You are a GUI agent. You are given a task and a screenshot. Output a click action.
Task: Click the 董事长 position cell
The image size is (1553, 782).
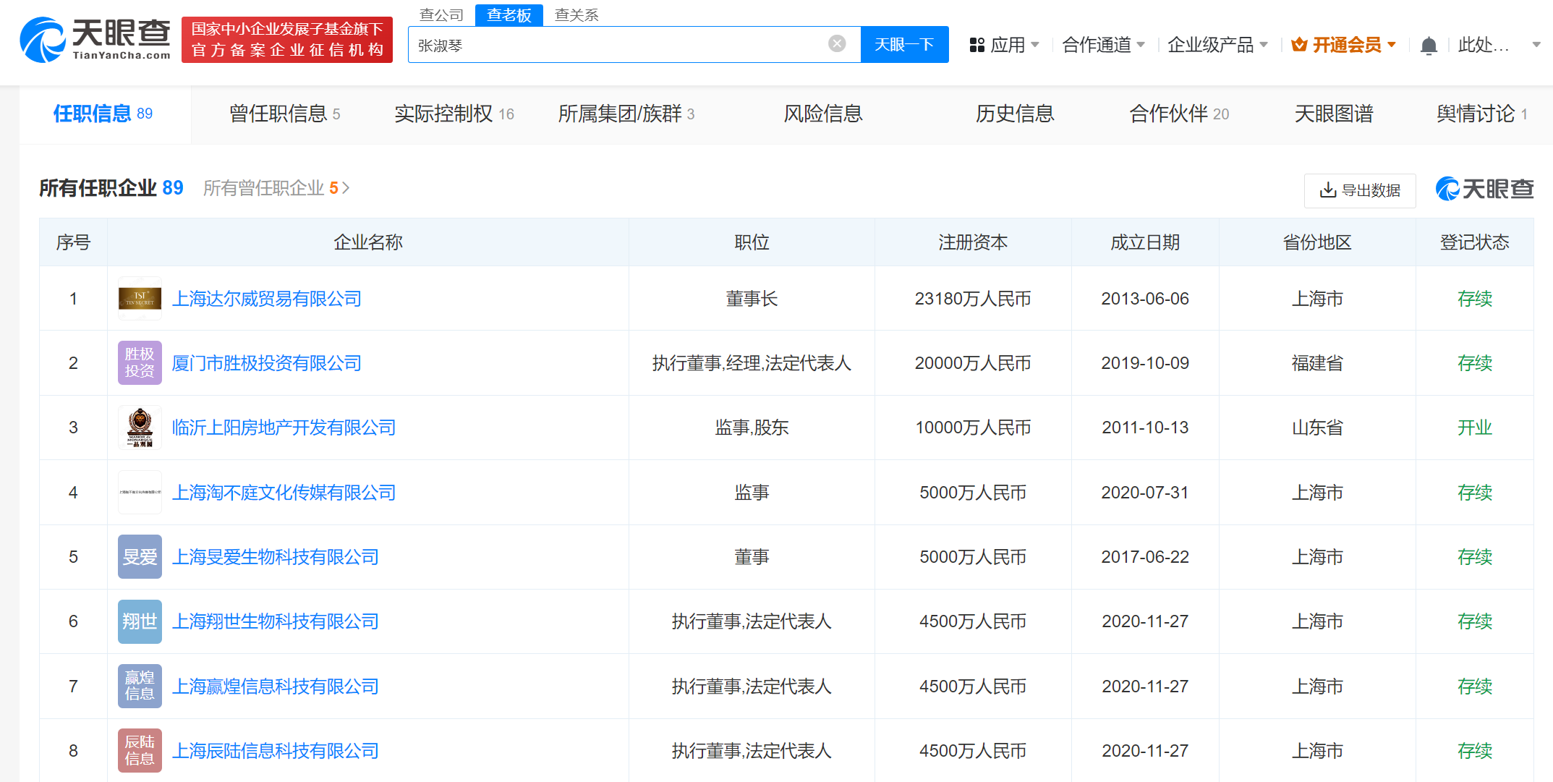pyautogui.click(x=752, y=298)
